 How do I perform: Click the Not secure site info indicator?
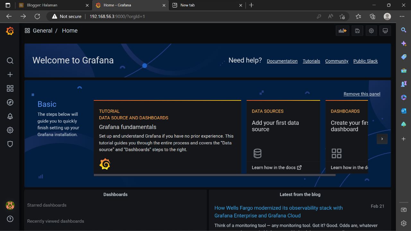(x=67, y=16)
